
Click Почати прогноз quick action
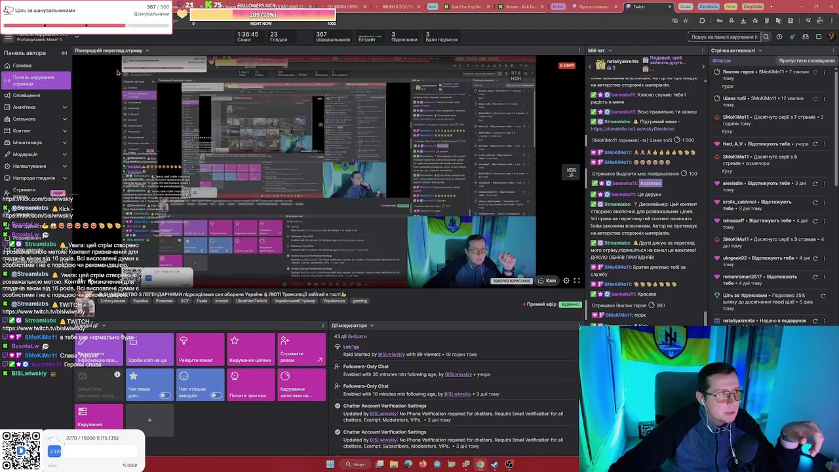tap(250, 385)
